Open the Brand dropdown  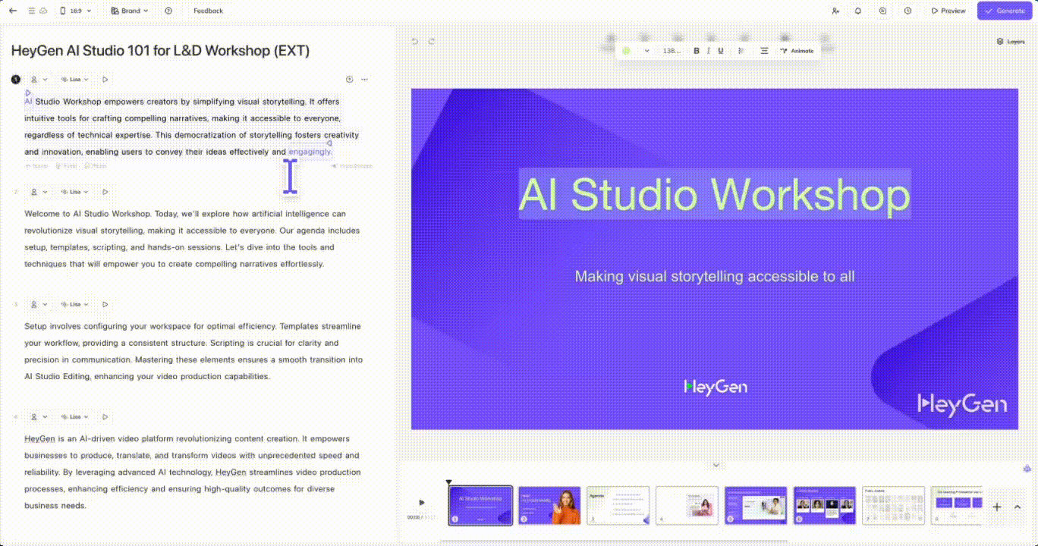point(130,11)
